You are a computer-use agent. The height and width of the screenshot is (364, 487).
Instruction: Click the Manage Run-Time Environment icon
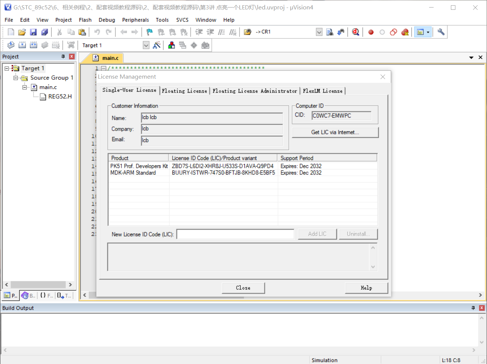(194, 45)
